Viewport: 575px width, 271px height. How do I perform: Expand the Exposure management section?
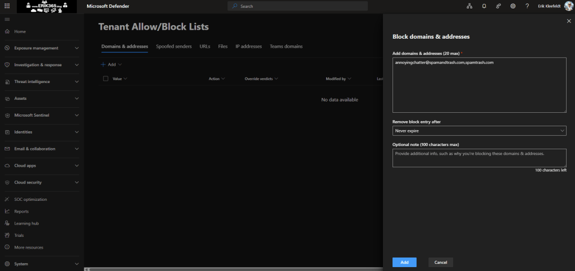76,48
